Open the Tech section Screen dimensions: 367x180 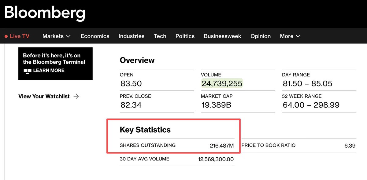coord(160,36)
